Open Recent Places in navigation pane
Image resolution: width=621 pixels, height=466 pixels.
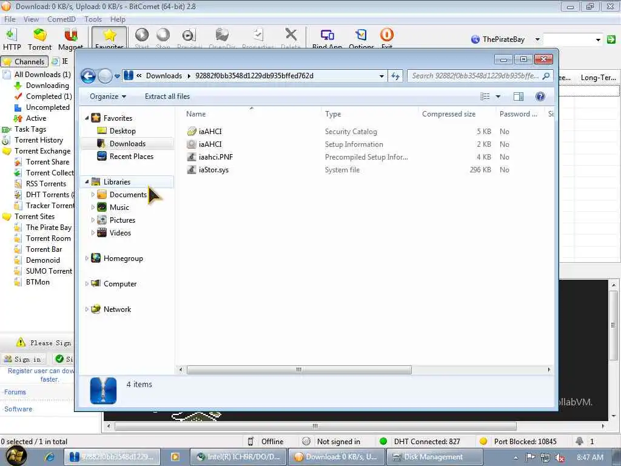pyautogui.click(x=132, y=156)
